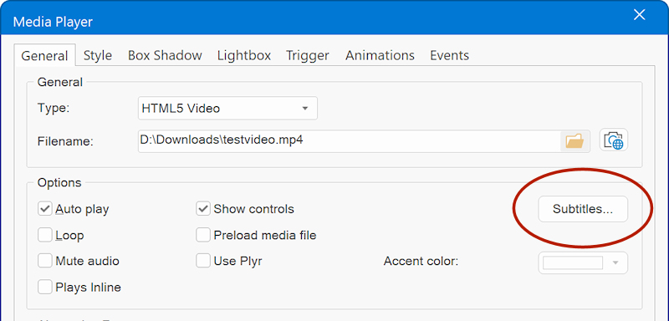Open the Subtitles... button

583,209
